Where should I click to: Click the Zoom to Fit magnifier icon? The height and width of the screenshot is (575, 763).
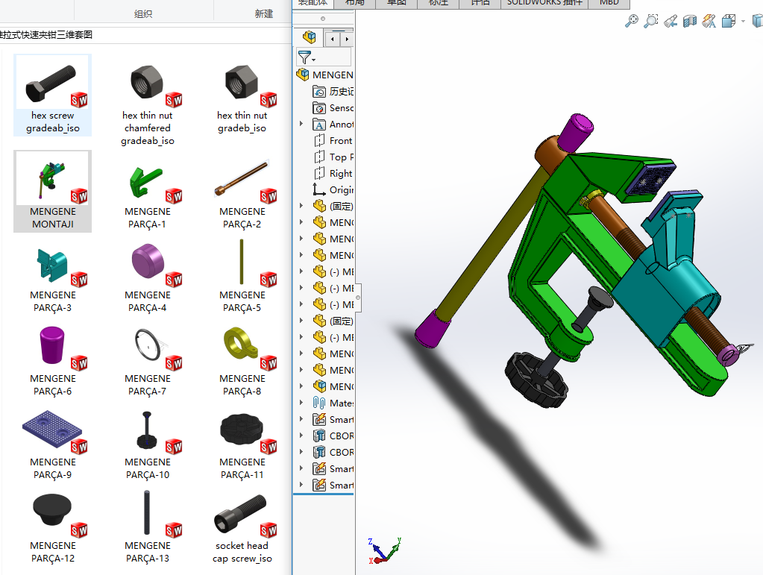click(631, 21)
